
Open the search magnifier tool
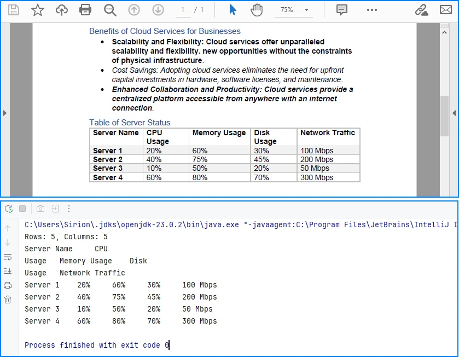109,9
